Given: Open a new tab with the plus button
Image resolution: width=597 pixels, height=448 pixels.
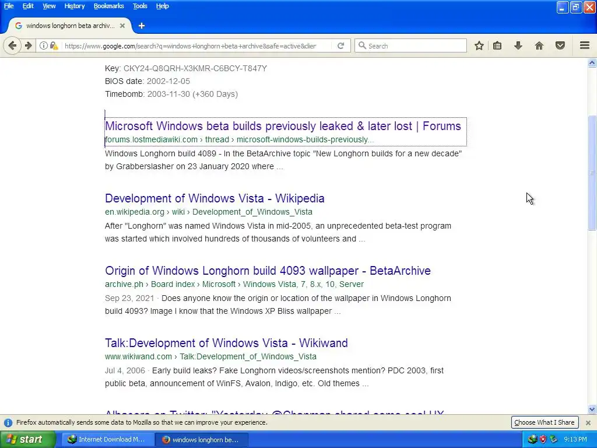Looking at the screenshot, I should pyautogui.click(x=142, y=26).
